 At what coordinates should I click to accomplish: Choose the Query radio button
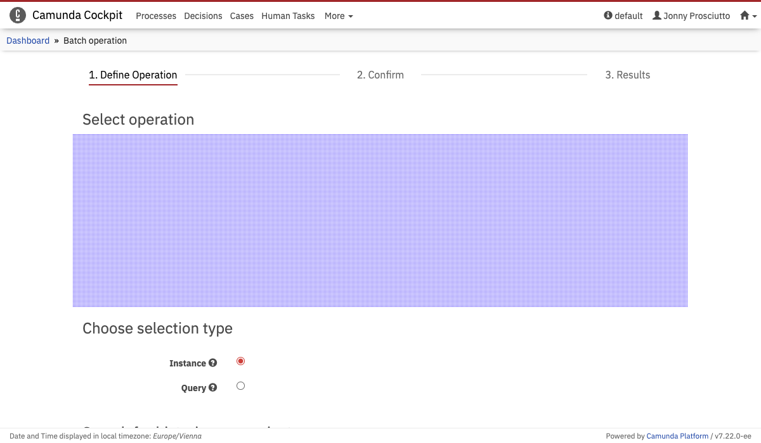[x=240, y=386]
